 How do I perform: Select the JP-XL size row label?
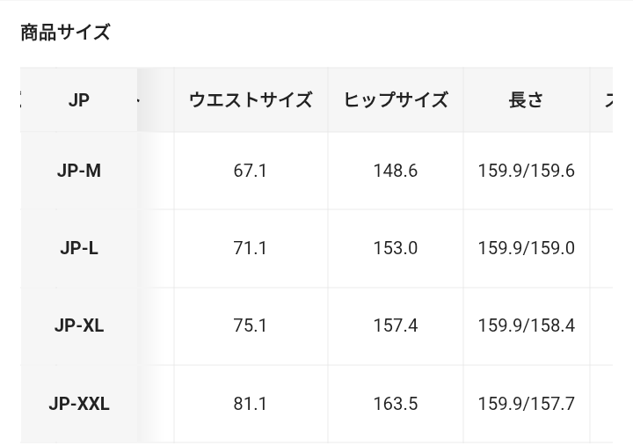coord(79,325)
